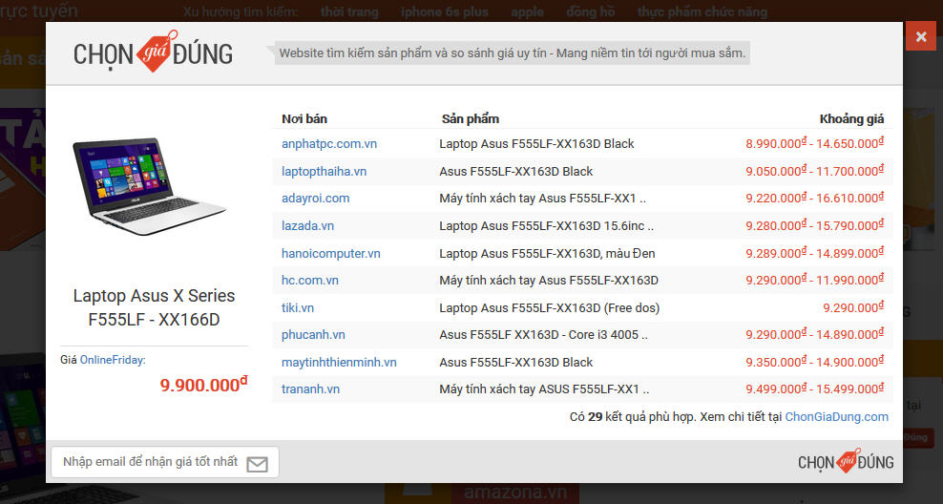
Task: Visit hc.com.vn seller link
Action: (309, 281)
